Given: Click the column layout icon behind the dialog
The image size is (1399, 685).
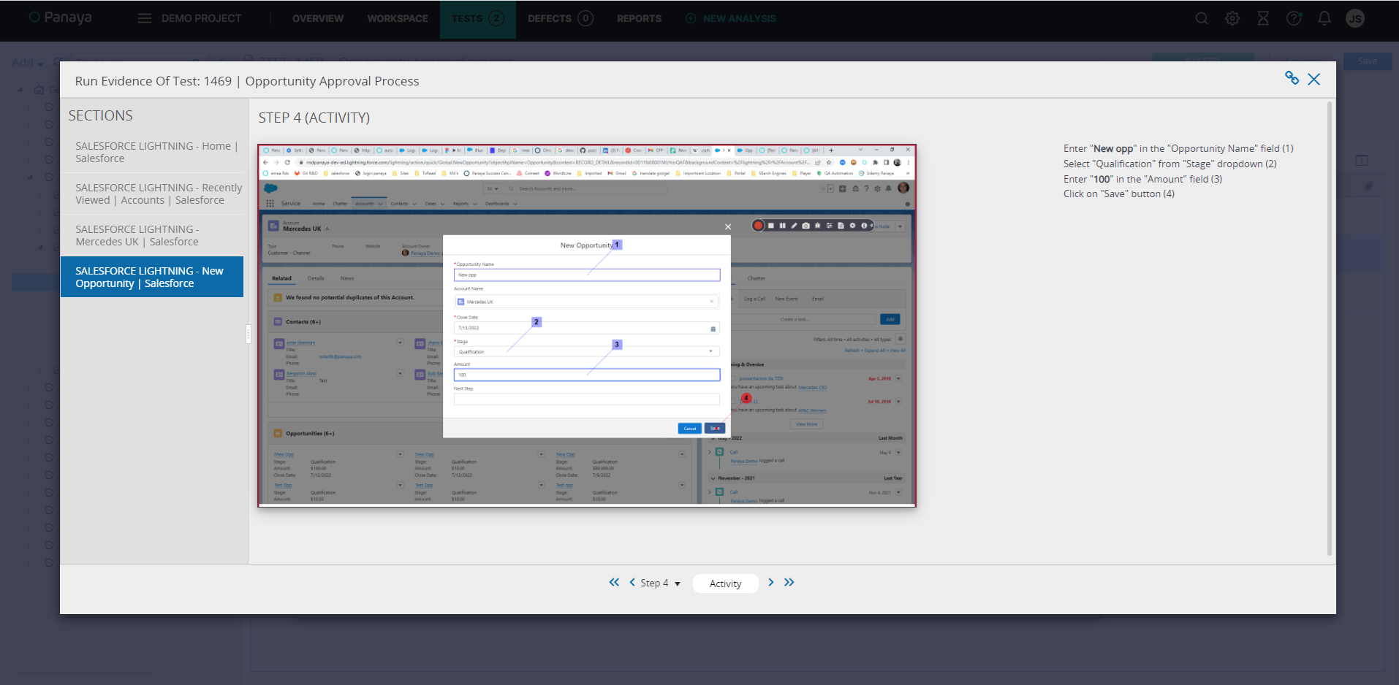Looking at the screenshot, I should pos(1362,160).
